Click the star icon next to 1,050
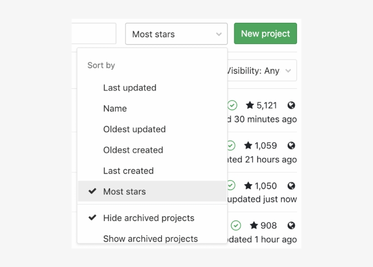The height and width of the screenshot is (267, 373). (x=248, y=186)
